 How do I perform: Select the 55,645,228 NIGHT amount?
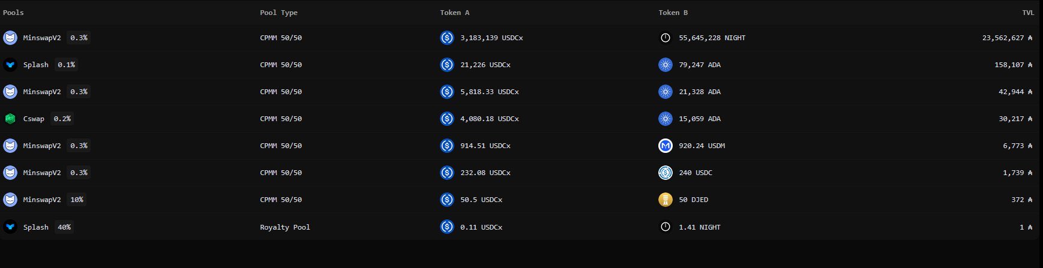pyautogui.click(x=712, y=38)
